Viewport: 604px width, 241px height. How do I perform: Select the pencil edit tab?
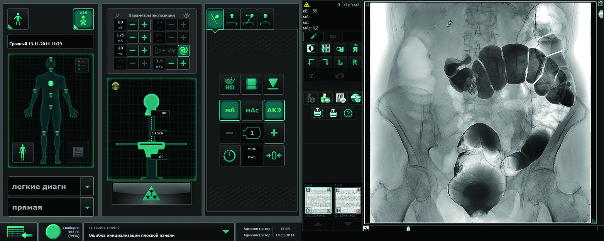[x=313, y=37]
